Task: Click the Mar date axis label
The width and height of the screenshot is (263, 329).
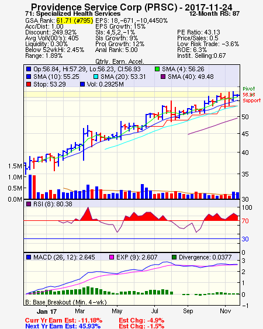Action: point(79,311)
